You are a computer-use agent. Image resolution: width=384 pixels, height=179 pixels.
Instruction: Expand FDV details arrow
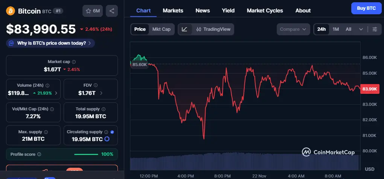point(101,93)
